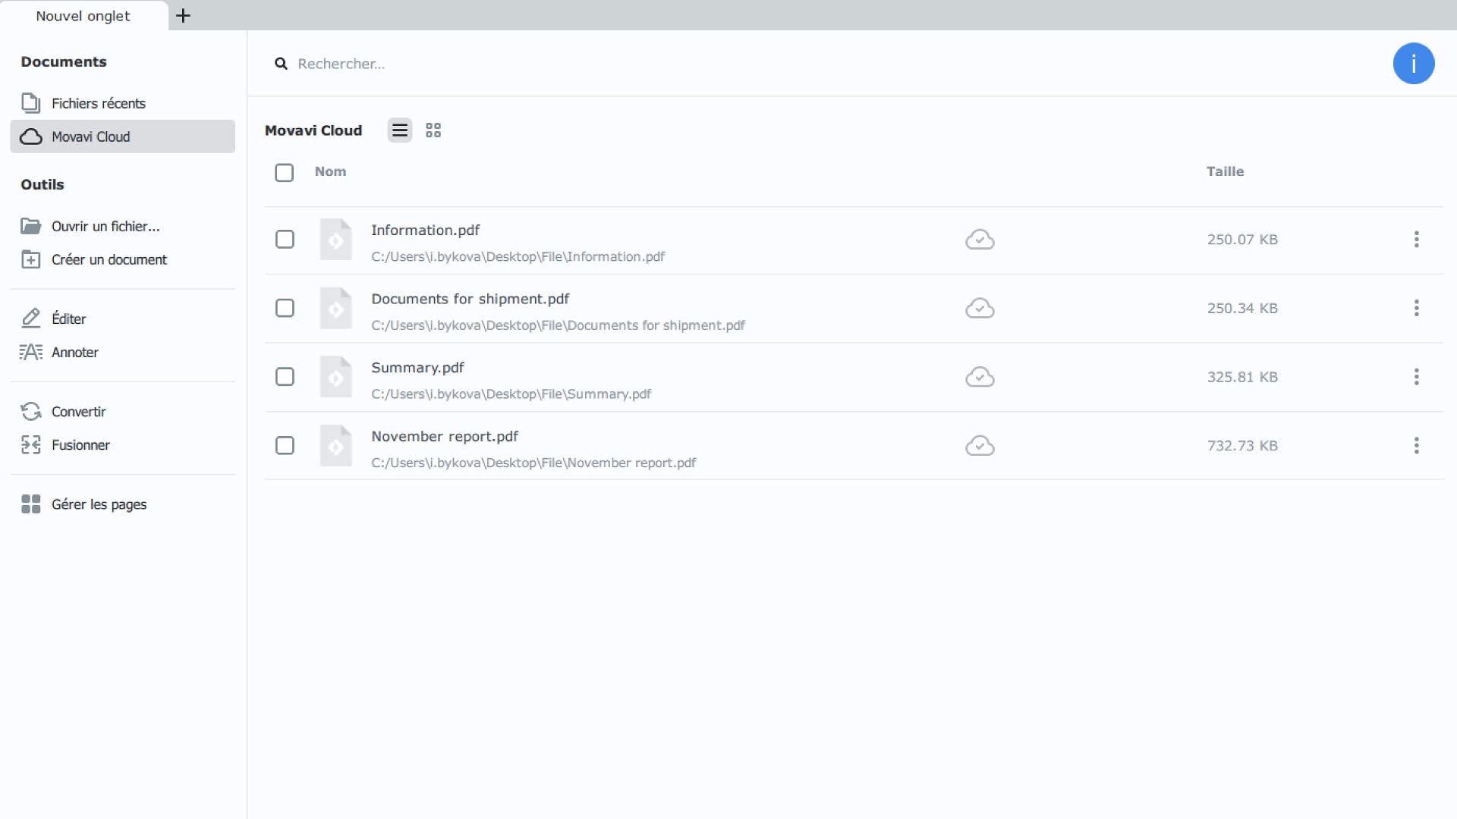This screenshot has height=819, width=1457.
Task: Sort by the Nom column header
Action: (x=330, y=171)
